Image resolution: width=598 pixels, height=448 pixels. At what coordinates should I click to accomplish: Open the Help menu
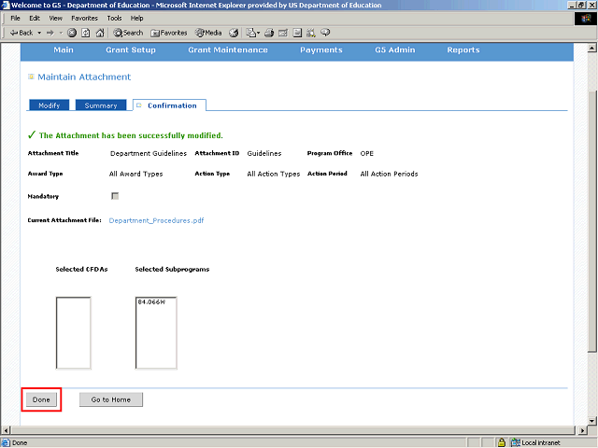(136, 19)
